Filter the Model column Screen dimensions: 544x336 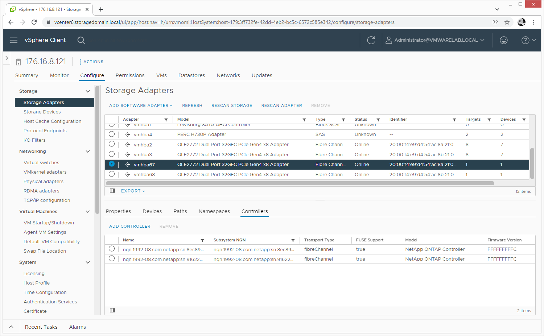click(304, 120)
